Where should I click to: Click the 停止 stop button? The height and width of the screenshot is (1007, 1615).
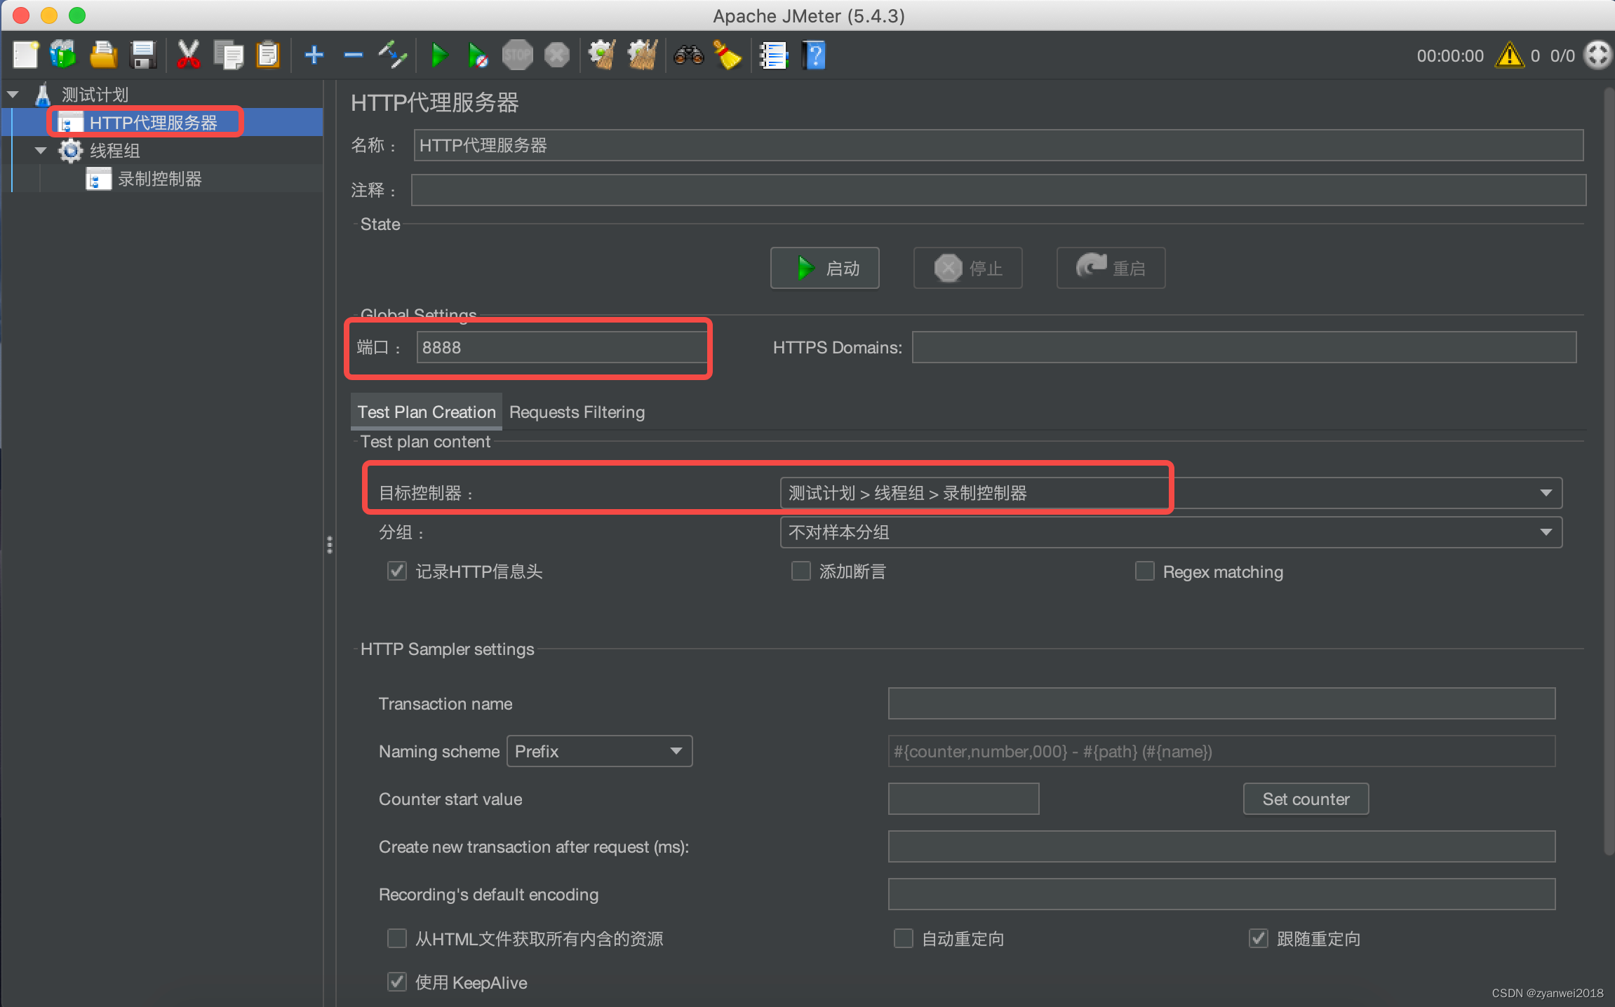[968, 268]
